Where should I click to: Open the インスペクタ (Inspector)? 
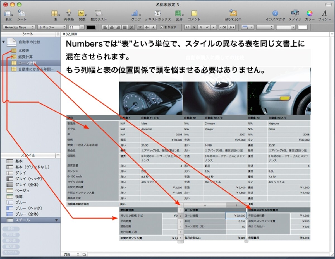pyautogui.click(x=275, y=15)
